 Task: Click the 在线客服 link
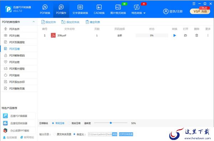(10, 137)
